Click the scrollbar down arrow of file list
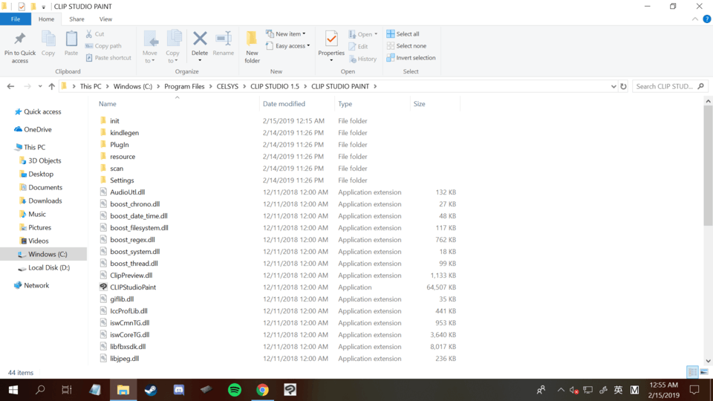Viewport: 713px width, 401px height. 708,361
